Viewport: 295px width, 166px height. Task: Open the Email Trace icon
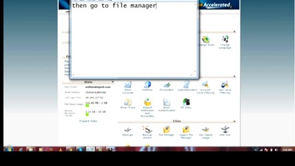pos(128,102)
